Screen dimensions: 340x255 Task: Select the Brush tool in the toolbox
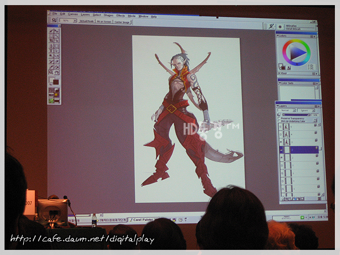click(x=52, y=31)
